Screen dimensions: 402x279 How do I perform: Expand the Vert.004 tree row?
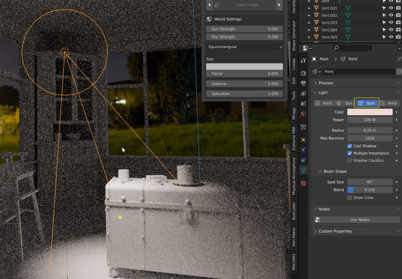coord(309,30)
